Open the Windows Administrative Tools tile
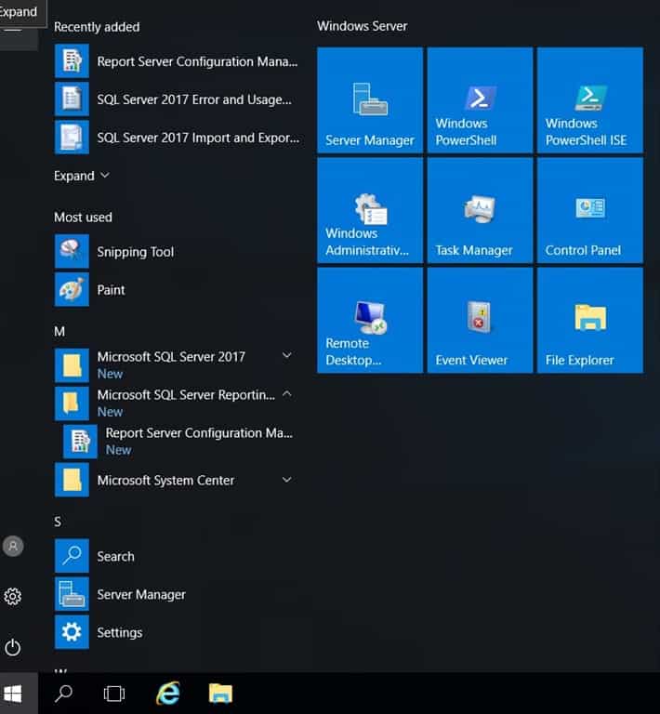This screenshot has width=660, height=714. [x=370, y=210]
